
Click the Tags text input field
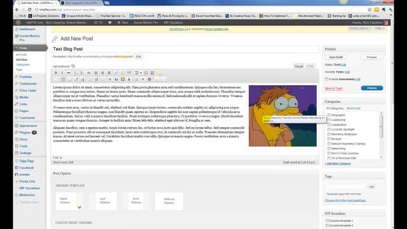point(345,186)
